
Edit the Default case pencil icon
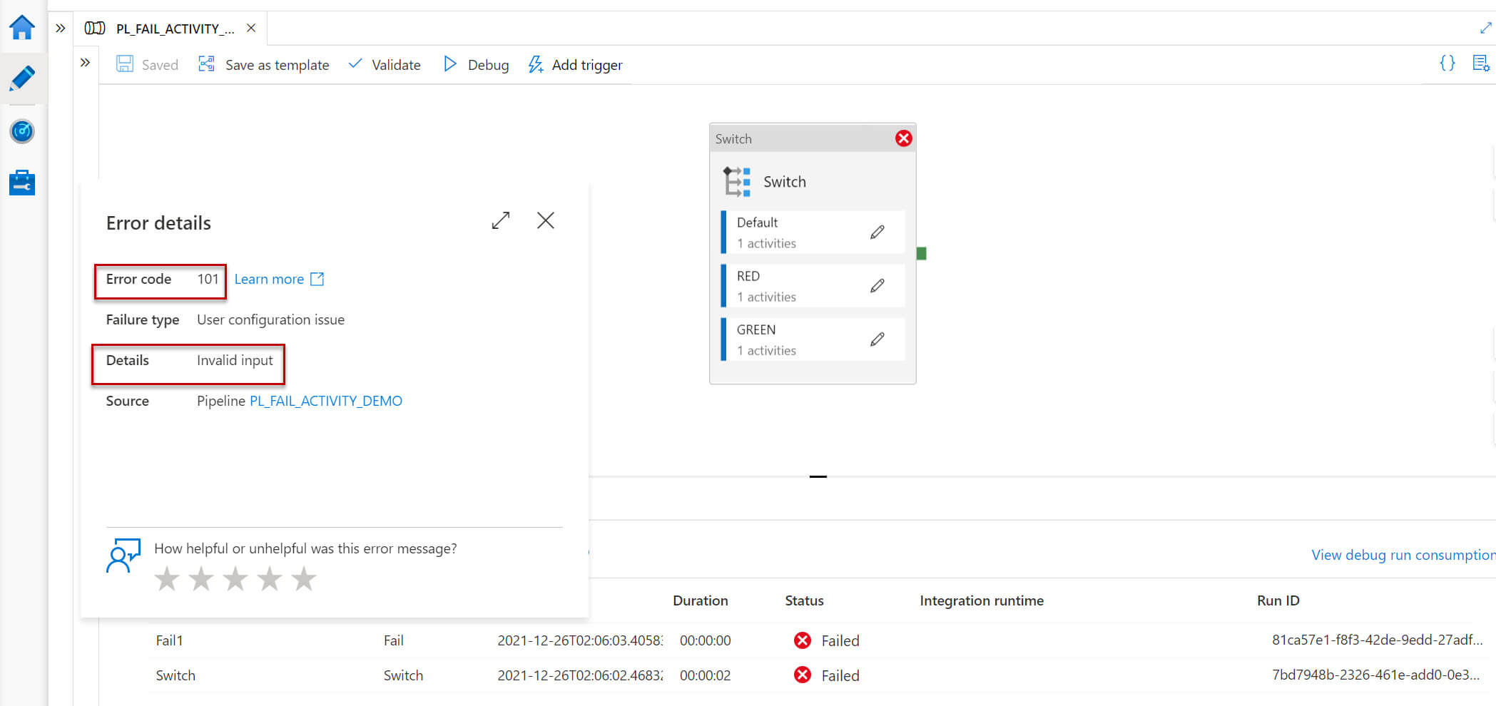point(877,232)
